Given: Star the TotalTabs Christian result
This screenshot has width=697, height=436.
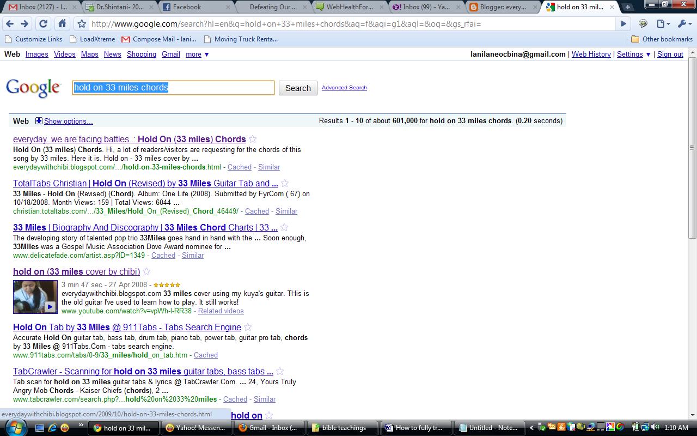Looking at the screenshot, I should tap(285, 183).
